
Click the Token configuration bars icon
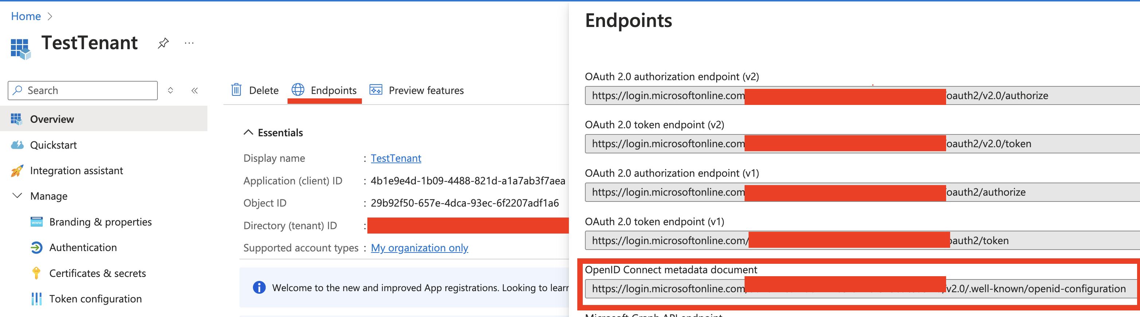tap(36, 298)
